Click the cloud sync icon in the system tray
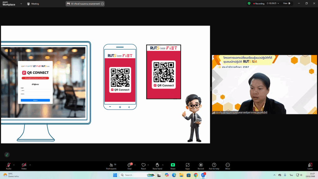Screen dimensions: 318x179 pos(280,175)
